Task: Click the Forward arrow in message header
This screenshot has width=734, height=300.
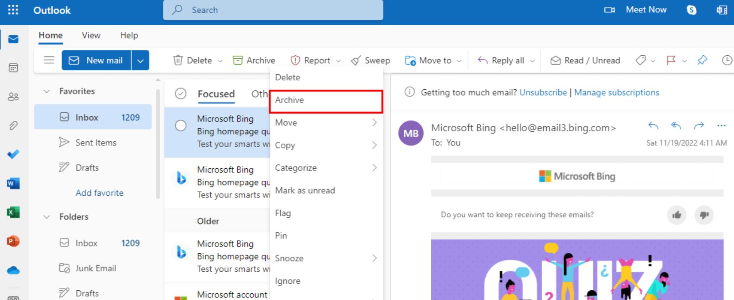Action: pyautogui.click(x=699, y=125)
